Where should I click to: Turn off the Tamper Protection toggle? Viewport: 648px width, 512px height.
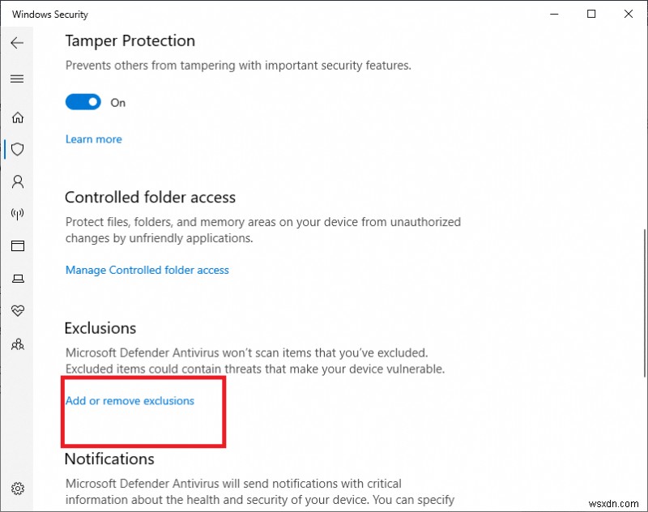point(83,101)
